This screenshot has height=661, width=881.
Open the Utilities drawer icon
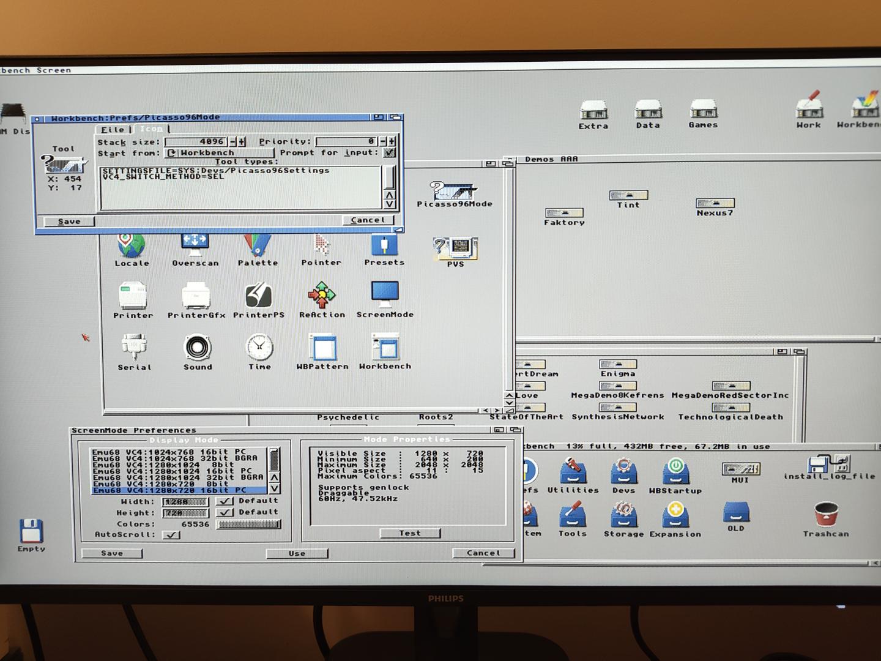tap(573, 472)
